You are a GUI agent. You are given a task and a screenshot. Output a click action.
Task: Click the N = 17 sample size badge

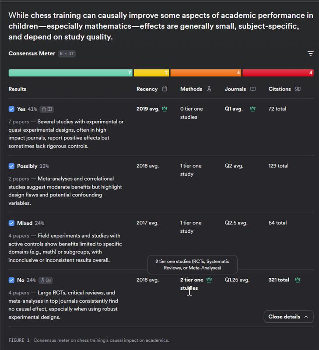point(67,54)
